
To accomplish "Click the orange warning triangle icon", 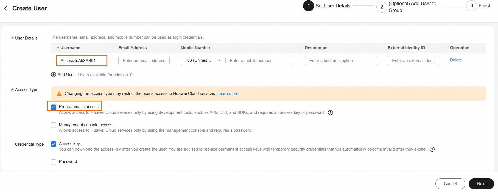I will (x=59, y=94).
